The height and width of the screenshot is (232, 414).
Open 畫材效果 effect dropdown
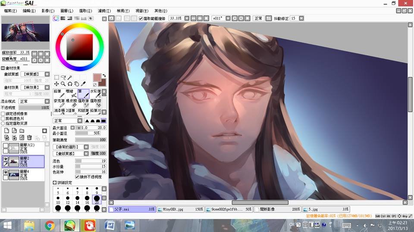pos(47,87)
